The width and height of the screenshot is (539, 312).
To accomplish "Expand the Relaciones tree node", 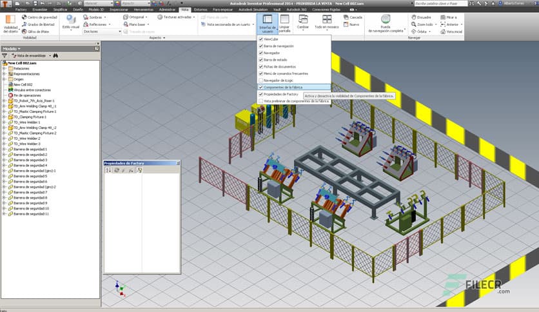I will 4,68.
